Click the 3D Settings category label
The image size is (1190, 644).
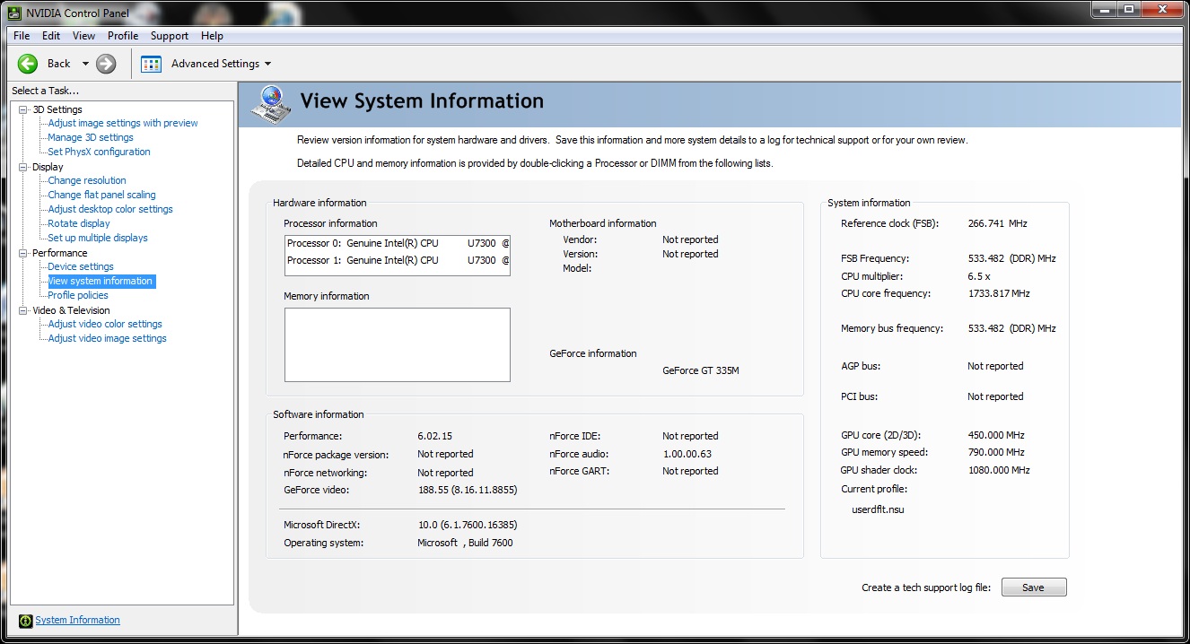tap(57, 109)
